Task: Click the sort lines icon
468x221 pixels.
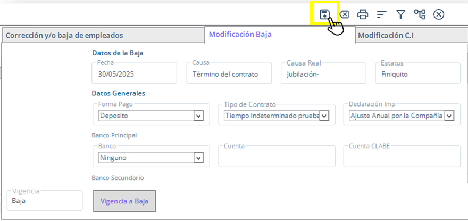Action: [381, 14]
